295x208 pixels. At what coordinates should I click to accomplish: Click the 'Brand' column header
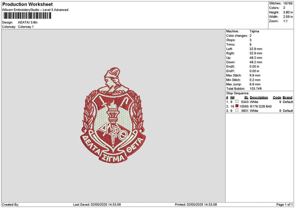[288, 98]
